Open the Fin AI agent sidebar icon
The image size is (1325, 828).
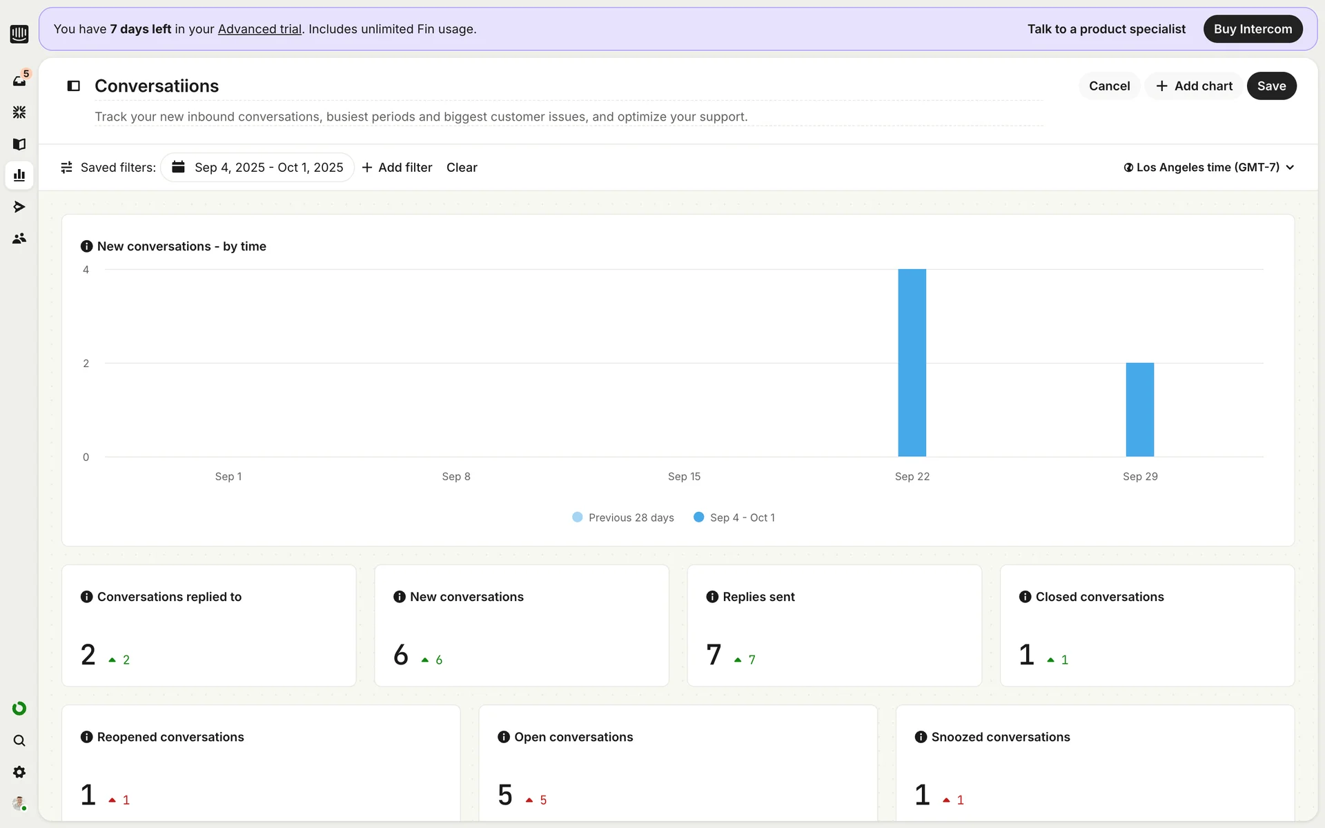click(19, 112)
